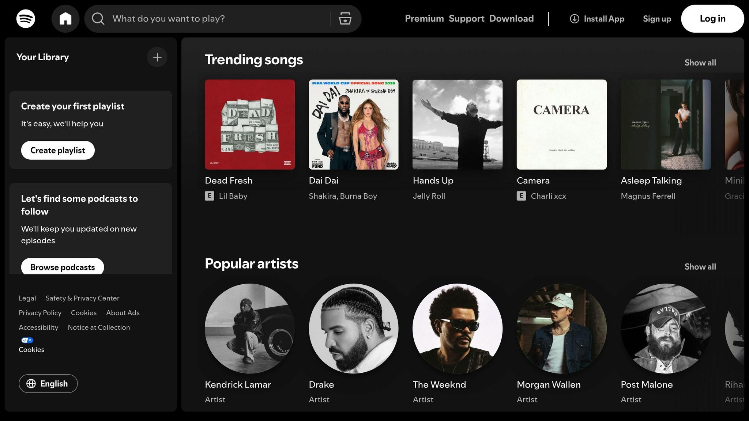Open Camera album cover
The height and width of the screenshot is (421, 749).
pos(561,125)
